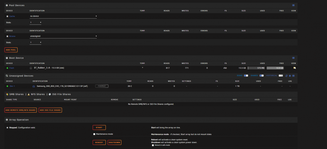327x149 pixels.
Task: Click the drive icon before Samsung_SSD_850_EVO
Action: click(33, 86)
